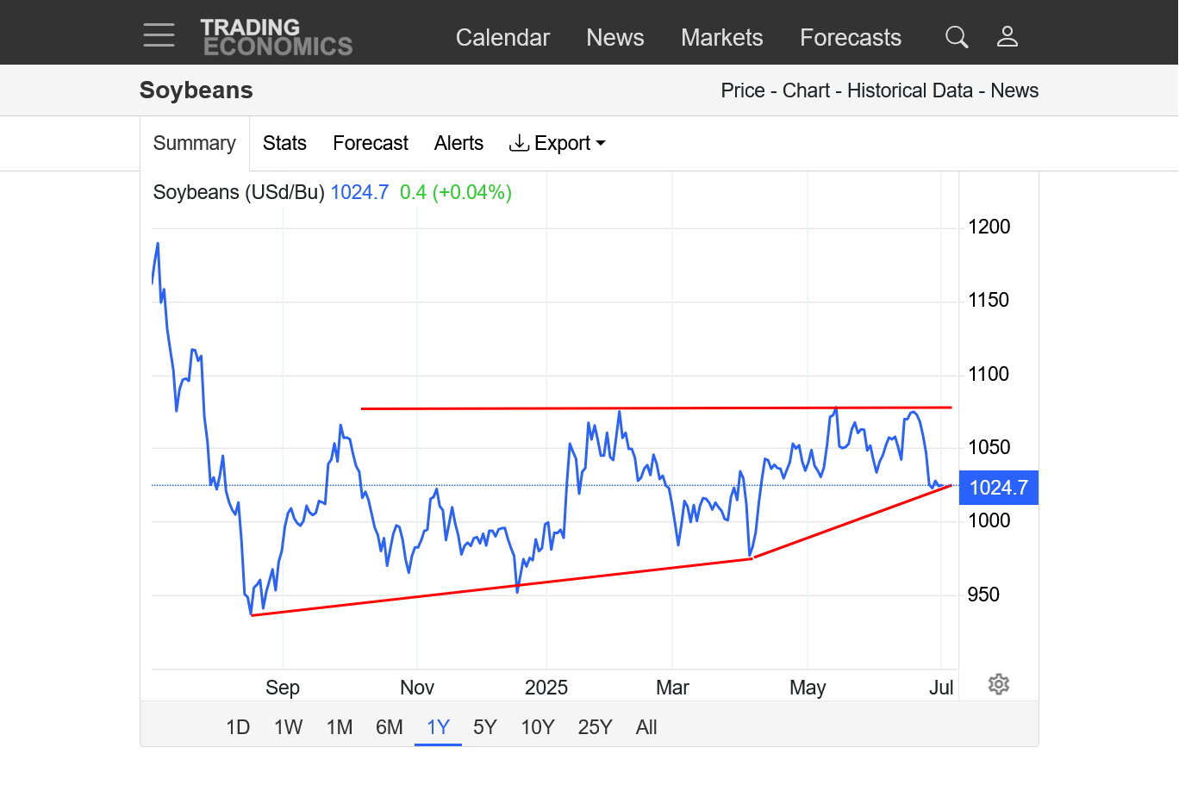Open Markets in the top navigation
This screenshot has width=1179, height=797.
pyautogui.click(x=722, y=38)
